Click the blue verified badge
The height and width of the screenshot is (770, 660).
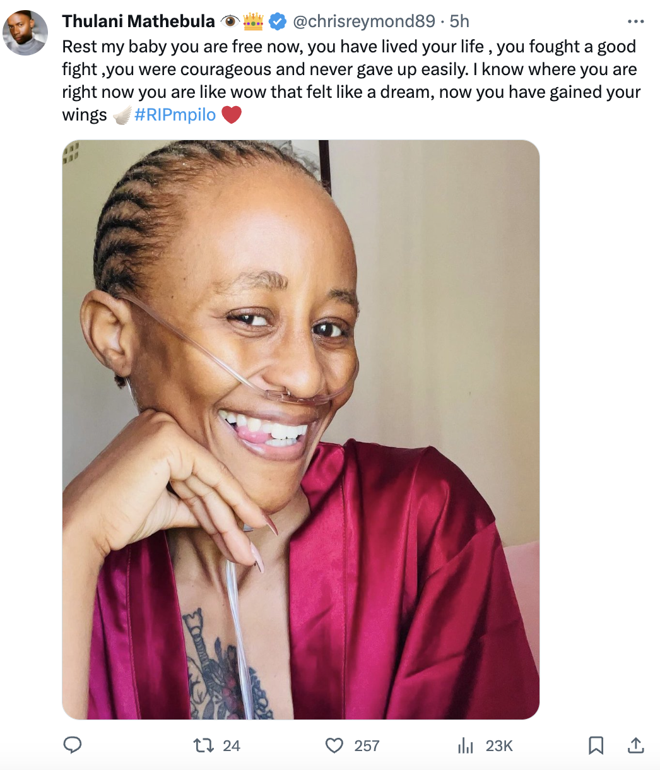coord(277,22)
